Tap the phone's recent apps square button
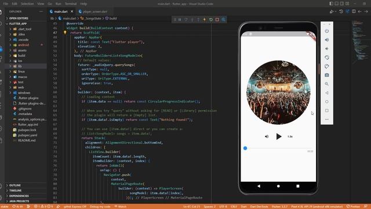 tap(298, 186)
